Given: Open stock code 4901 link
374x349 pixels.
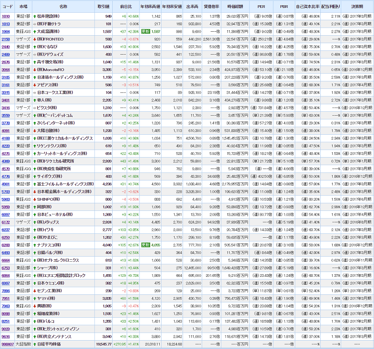Looking at the screenshot, I should coord(6,184).
